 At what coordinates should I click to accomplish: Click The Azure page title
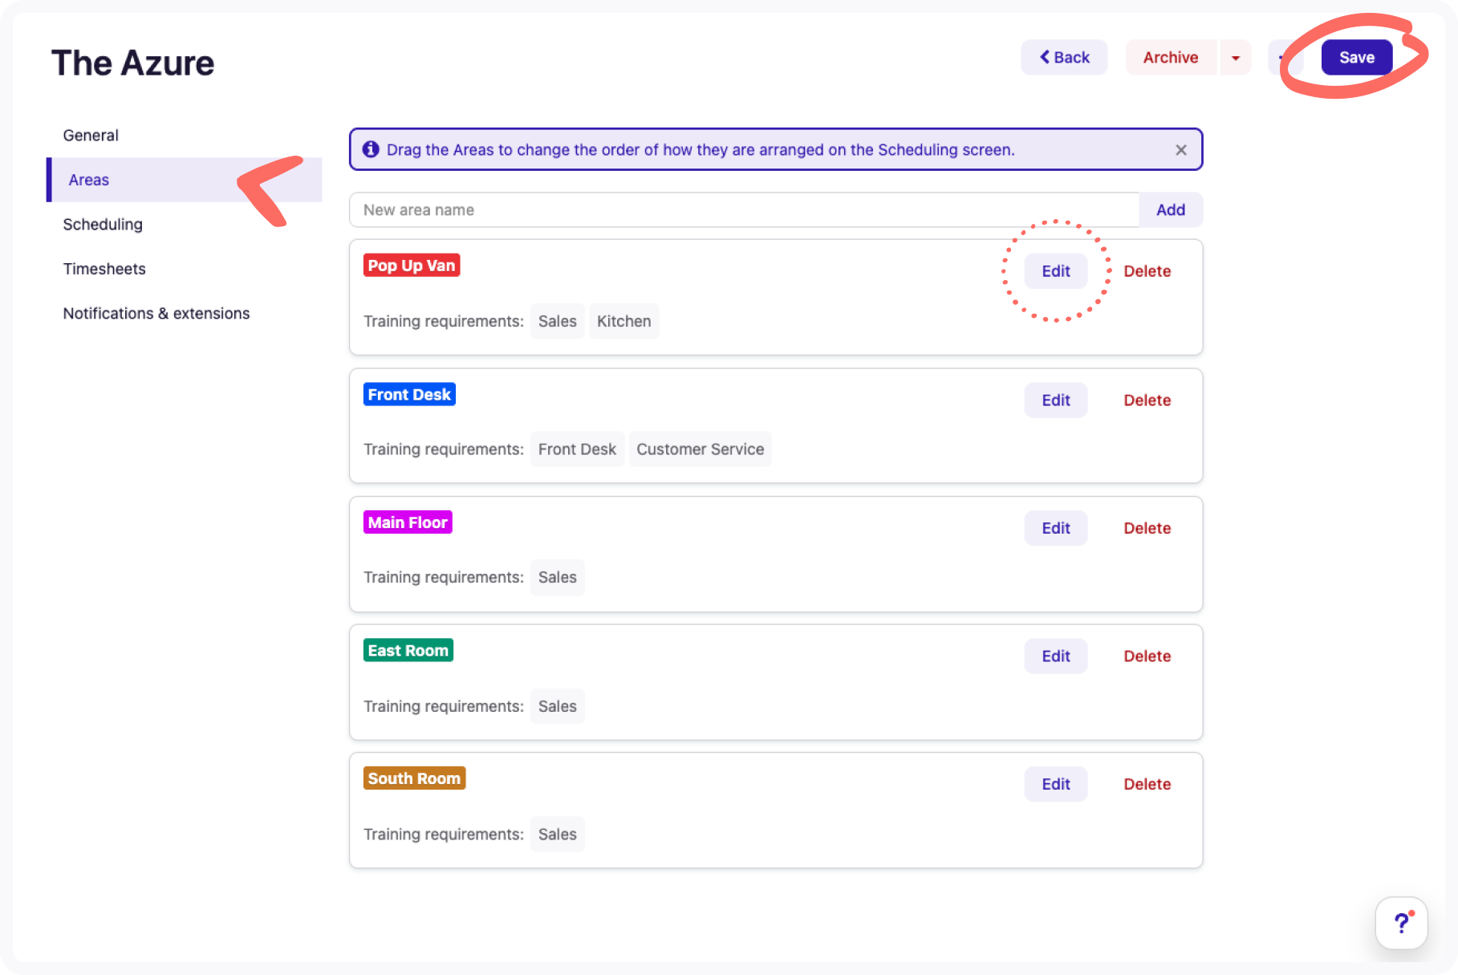[x=133, y=63]
